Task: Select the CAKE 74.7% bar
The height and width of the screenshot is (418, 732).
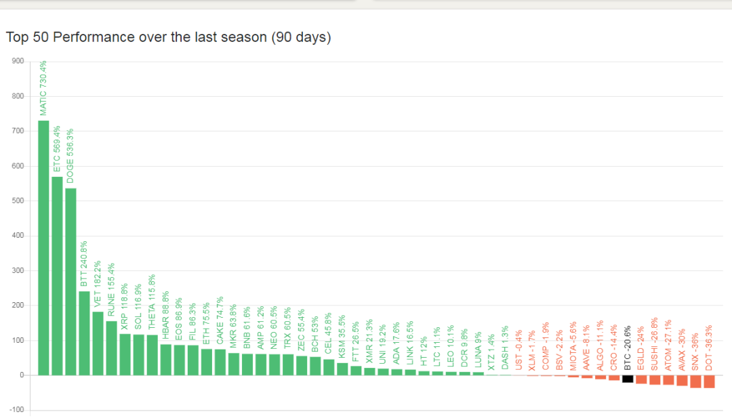Action: [x=220, y=362]
